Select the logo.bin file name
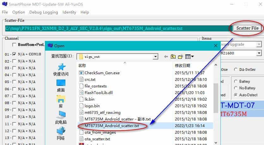 tap(92, 106)
